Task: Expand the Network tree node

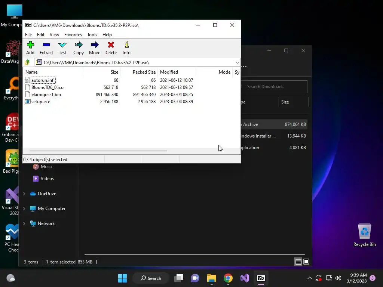Action: (x=24, y=223)
